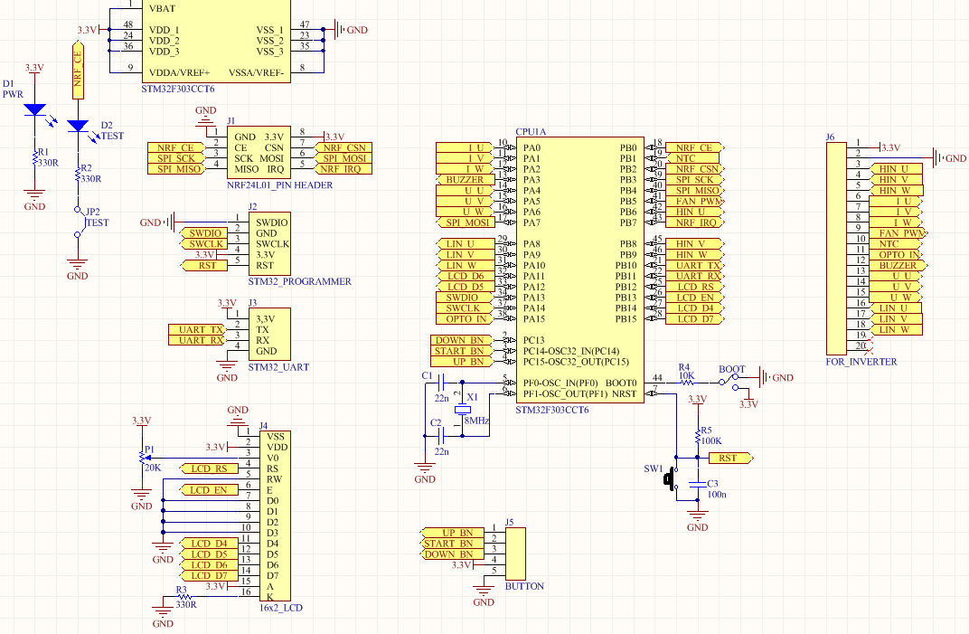
Task: Click the PF0-OSC_IN(PF0) pin label
Action: [560, 383]
